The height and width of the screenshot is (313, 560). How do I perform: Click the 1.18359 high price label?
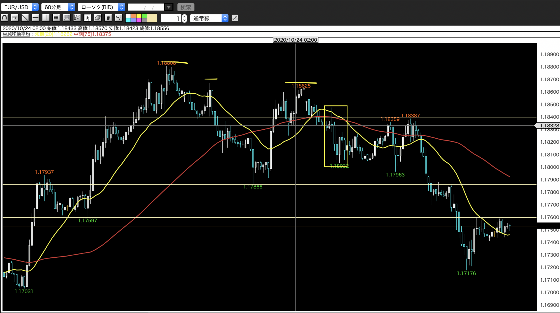click(x=390, y=119)
